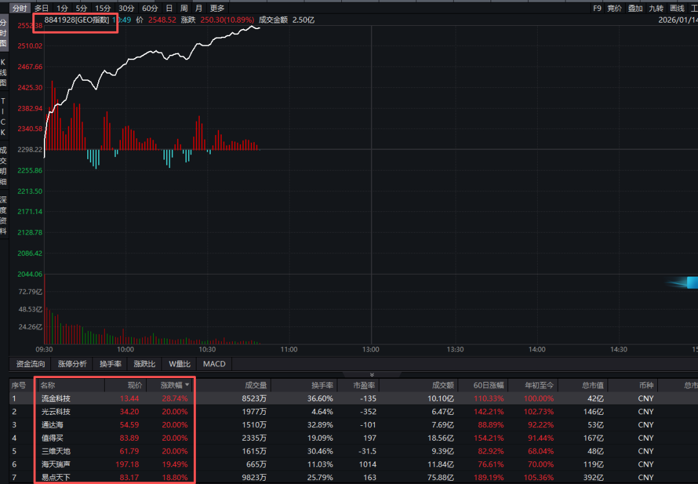
Task: Toggle the 成交明细 side panel
Action: click(4, 165)
